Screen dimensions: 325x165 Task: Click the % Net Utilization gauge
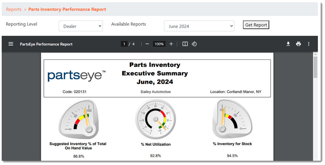pos(156,119)
